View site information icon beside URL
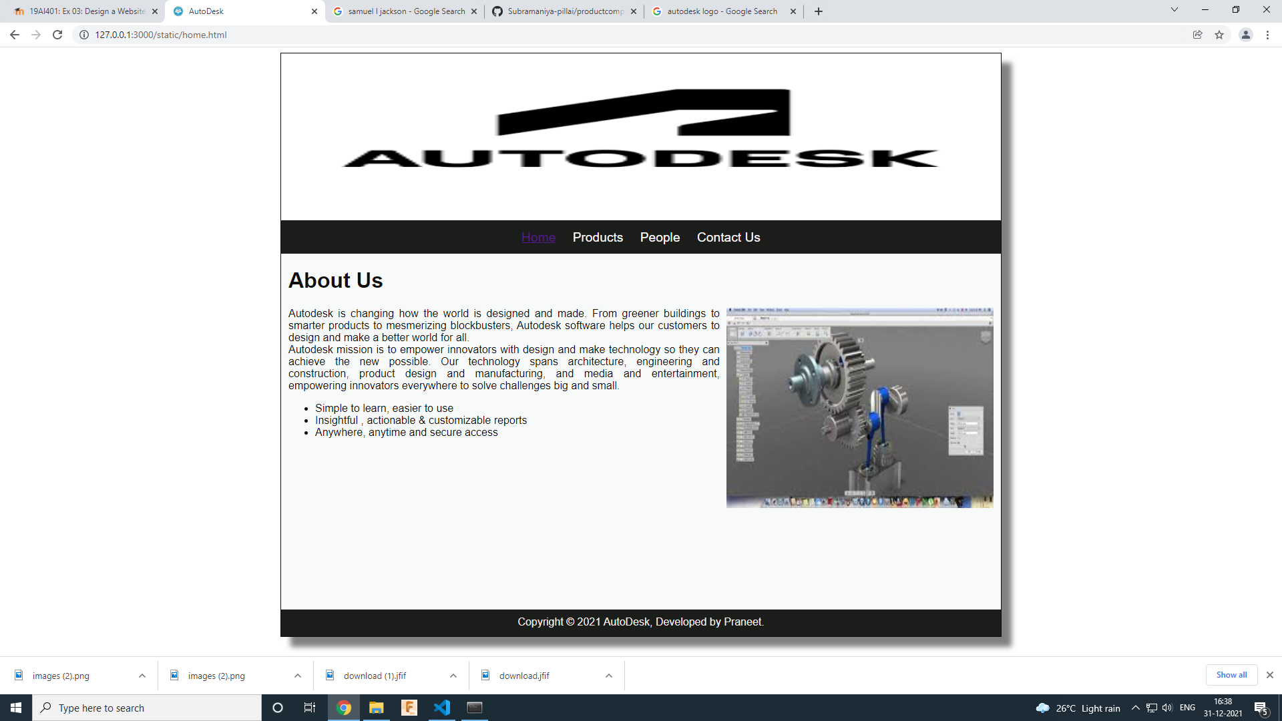This screenshot has height=721, width=1282. tap(84, 35)
